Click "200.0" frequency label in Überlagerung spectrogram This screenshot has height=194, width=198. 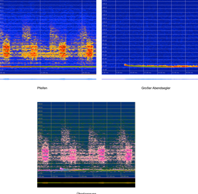40,104
